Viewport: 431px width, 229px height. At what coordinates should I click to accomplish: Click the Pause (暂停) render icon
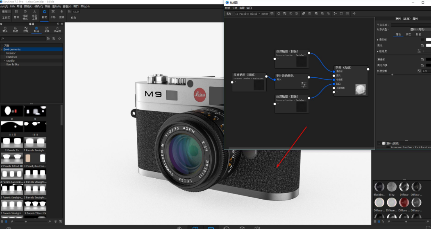(16, 15)
